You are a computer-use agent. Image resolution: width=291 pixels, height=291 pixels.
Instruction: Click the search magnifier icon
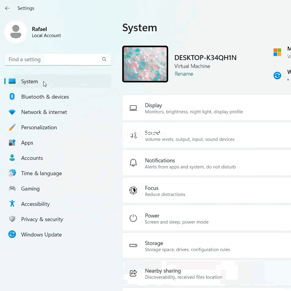(x=104, y=59)
